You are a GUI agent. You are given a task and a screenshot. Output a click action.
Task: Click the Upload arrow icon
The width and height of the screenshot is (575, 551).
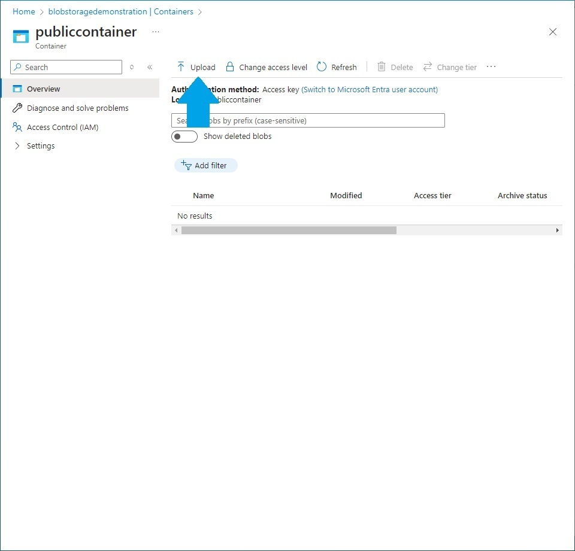180,66
